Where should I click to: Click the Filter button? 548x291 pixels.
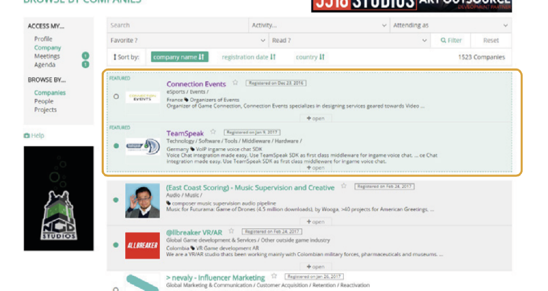pos(451,41)
